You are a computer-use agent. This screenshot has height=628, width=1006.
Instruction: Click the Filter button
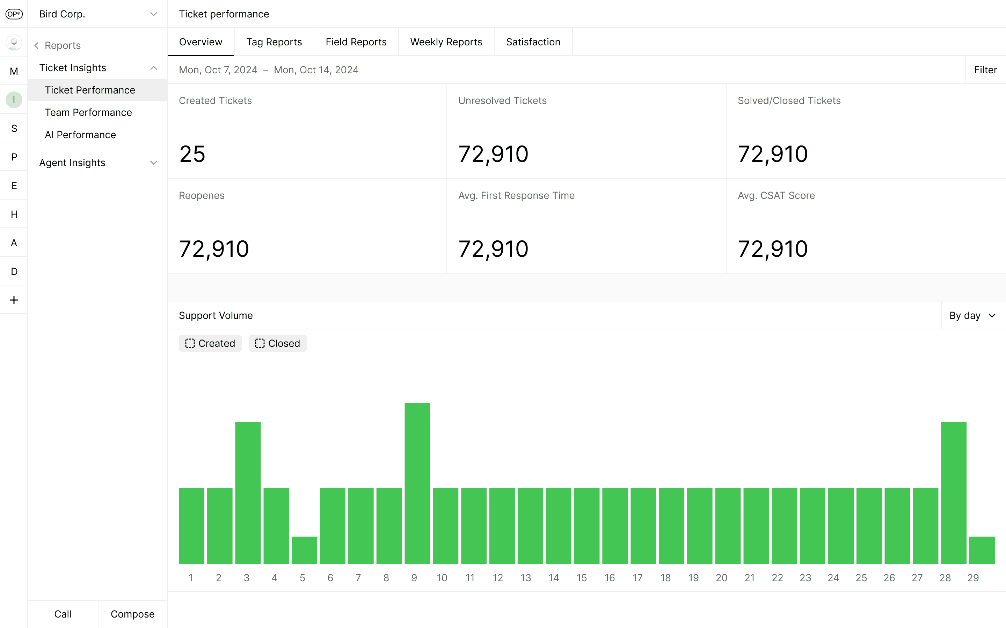click(x=987, y=69)
